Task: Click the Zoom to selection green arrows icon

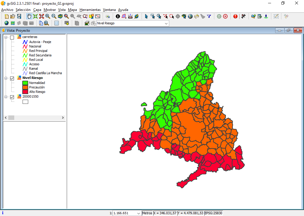Action: (35, 16)
